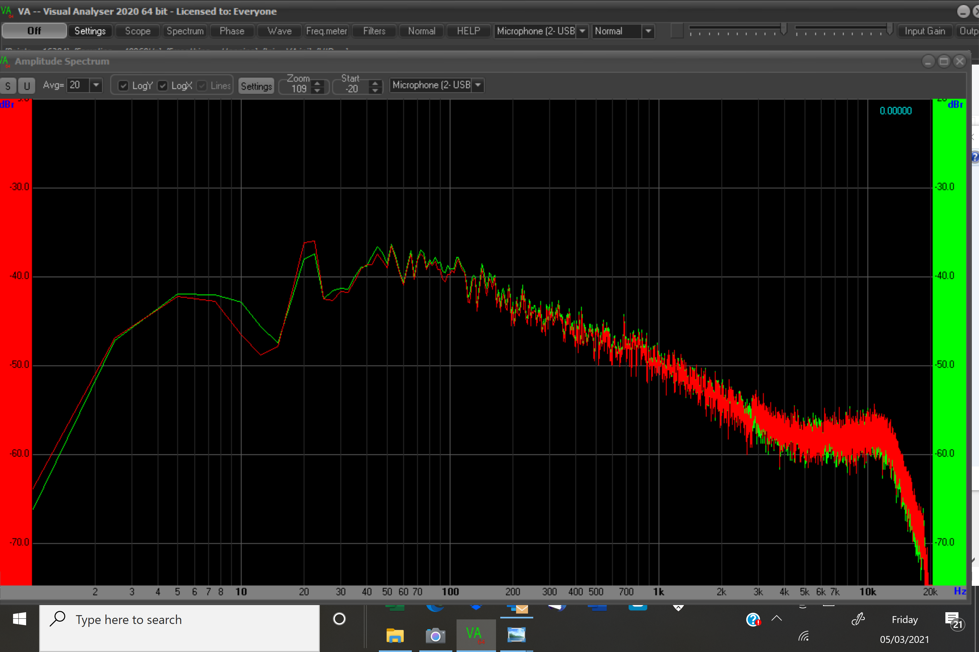
Task: Click the Avg value field showing 20
Action: click(x=78, y=85)
